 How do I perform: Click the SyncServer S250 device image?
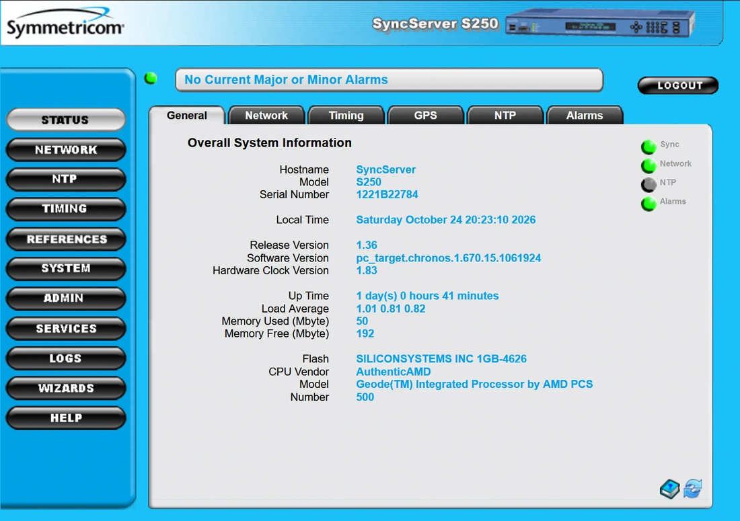pos(600,24)
